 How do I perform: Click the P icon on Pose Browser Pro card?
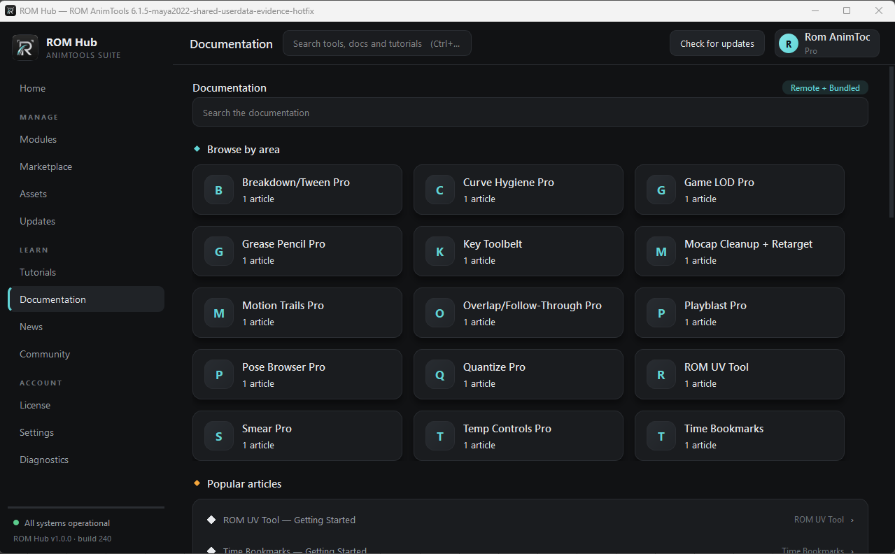click(x=219, y=375)
